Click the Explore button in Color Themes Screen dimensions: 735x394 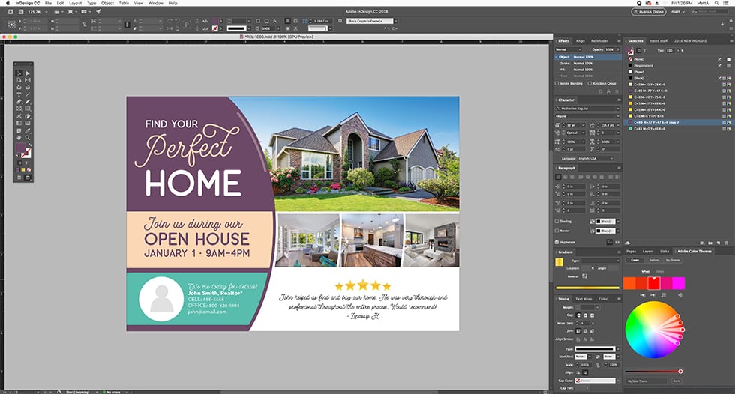click(653, 260)
